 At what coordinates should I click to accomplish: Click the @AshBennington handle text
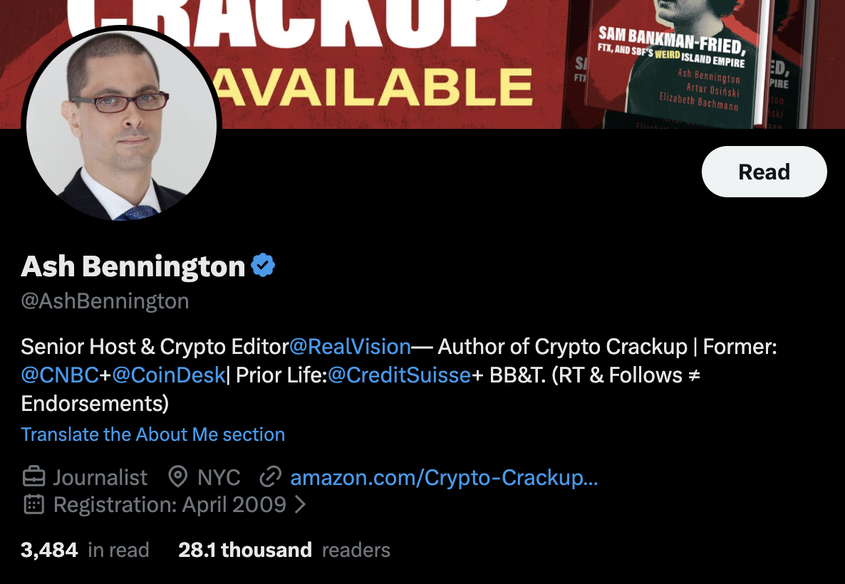(x=105, y=301)
